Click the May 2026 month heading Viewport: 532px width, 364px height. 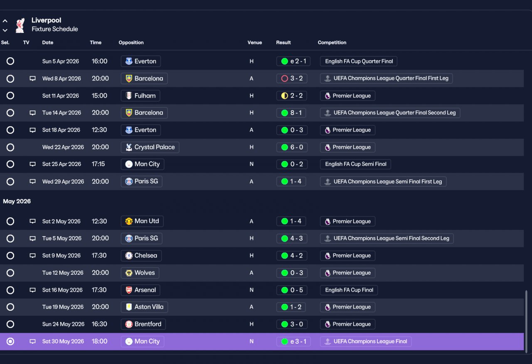17,202
